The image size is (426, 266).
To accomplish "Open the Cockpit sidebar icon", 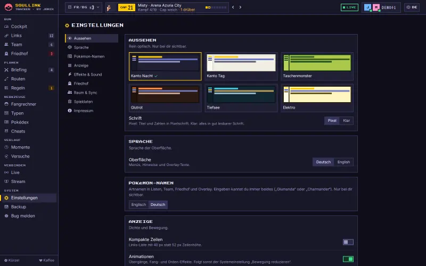I will tap(6, 27).
